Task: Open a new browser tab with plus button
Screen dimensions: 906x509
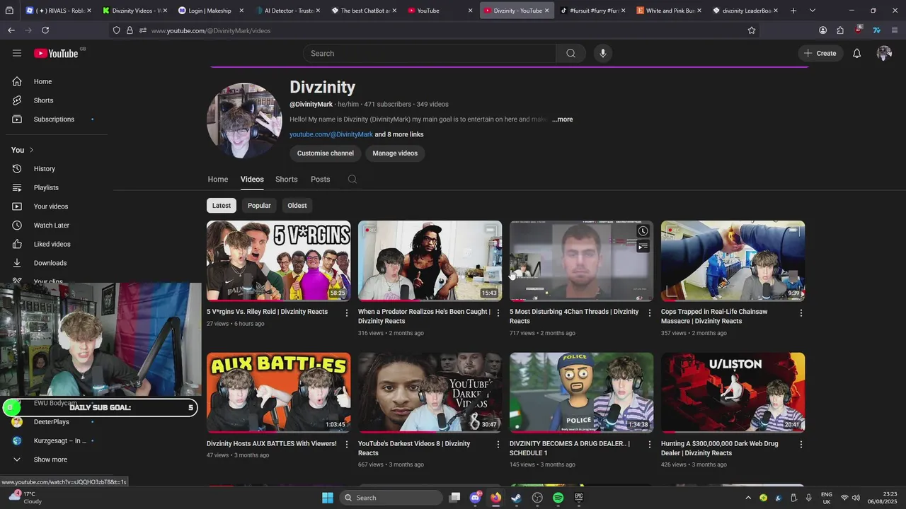Action: [x=793, y=11]
